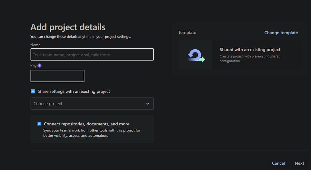Image resolution: width=311 pixels, height=170 pixels.
Task: Open the Choose project dropdown
Action: (92, 104)
